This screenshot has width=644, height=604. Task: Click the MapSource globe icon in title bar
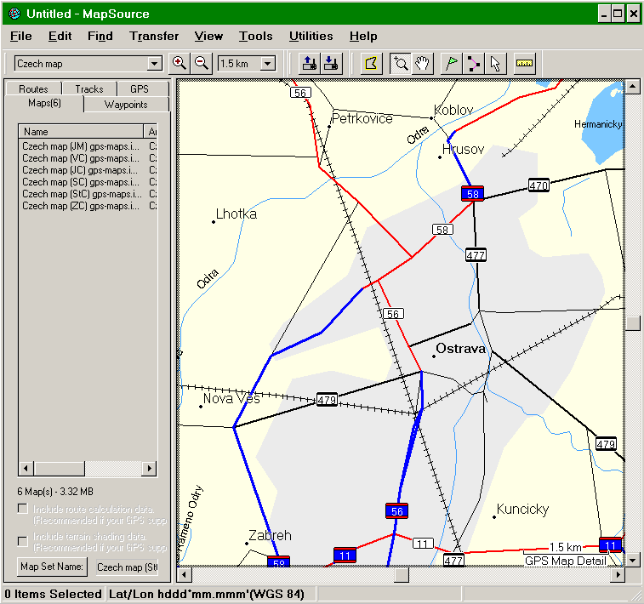tap(14, 14)
